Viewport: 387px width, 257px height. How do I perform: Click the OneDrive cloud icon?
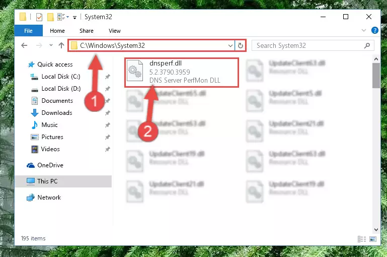(31, 165)
